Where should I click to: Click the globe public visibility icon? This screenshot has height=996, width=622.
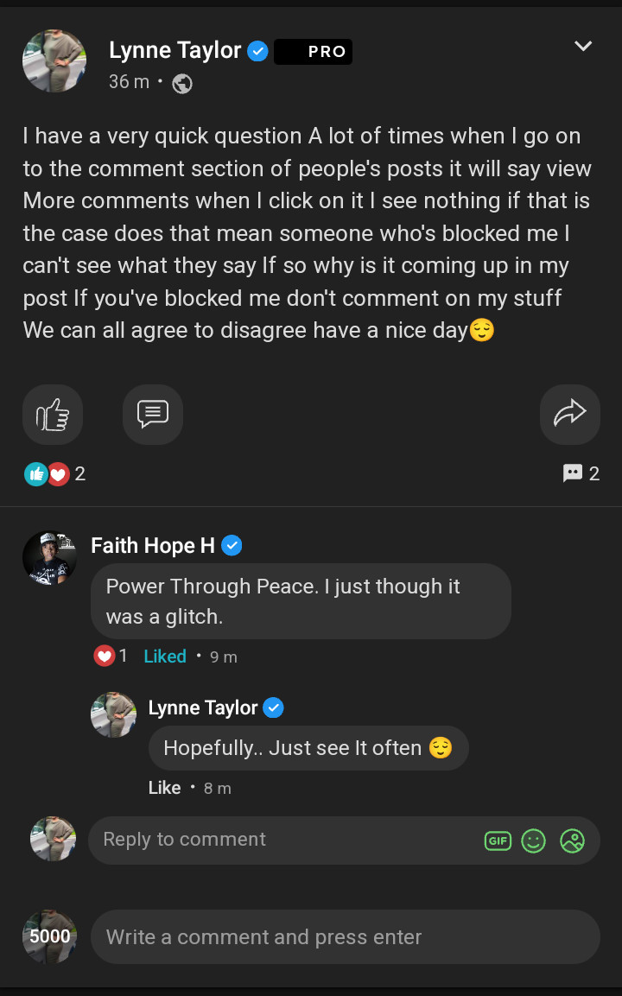(182, 83)
